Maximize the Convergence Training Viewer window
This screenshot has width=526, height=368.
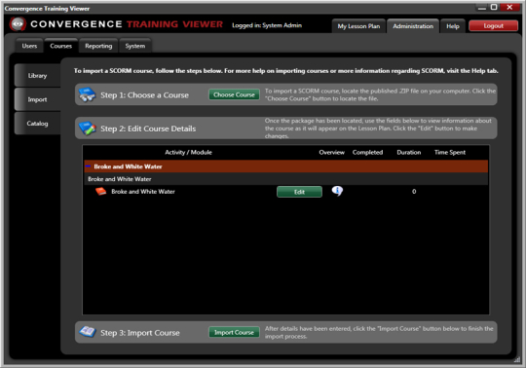[494, 7]
